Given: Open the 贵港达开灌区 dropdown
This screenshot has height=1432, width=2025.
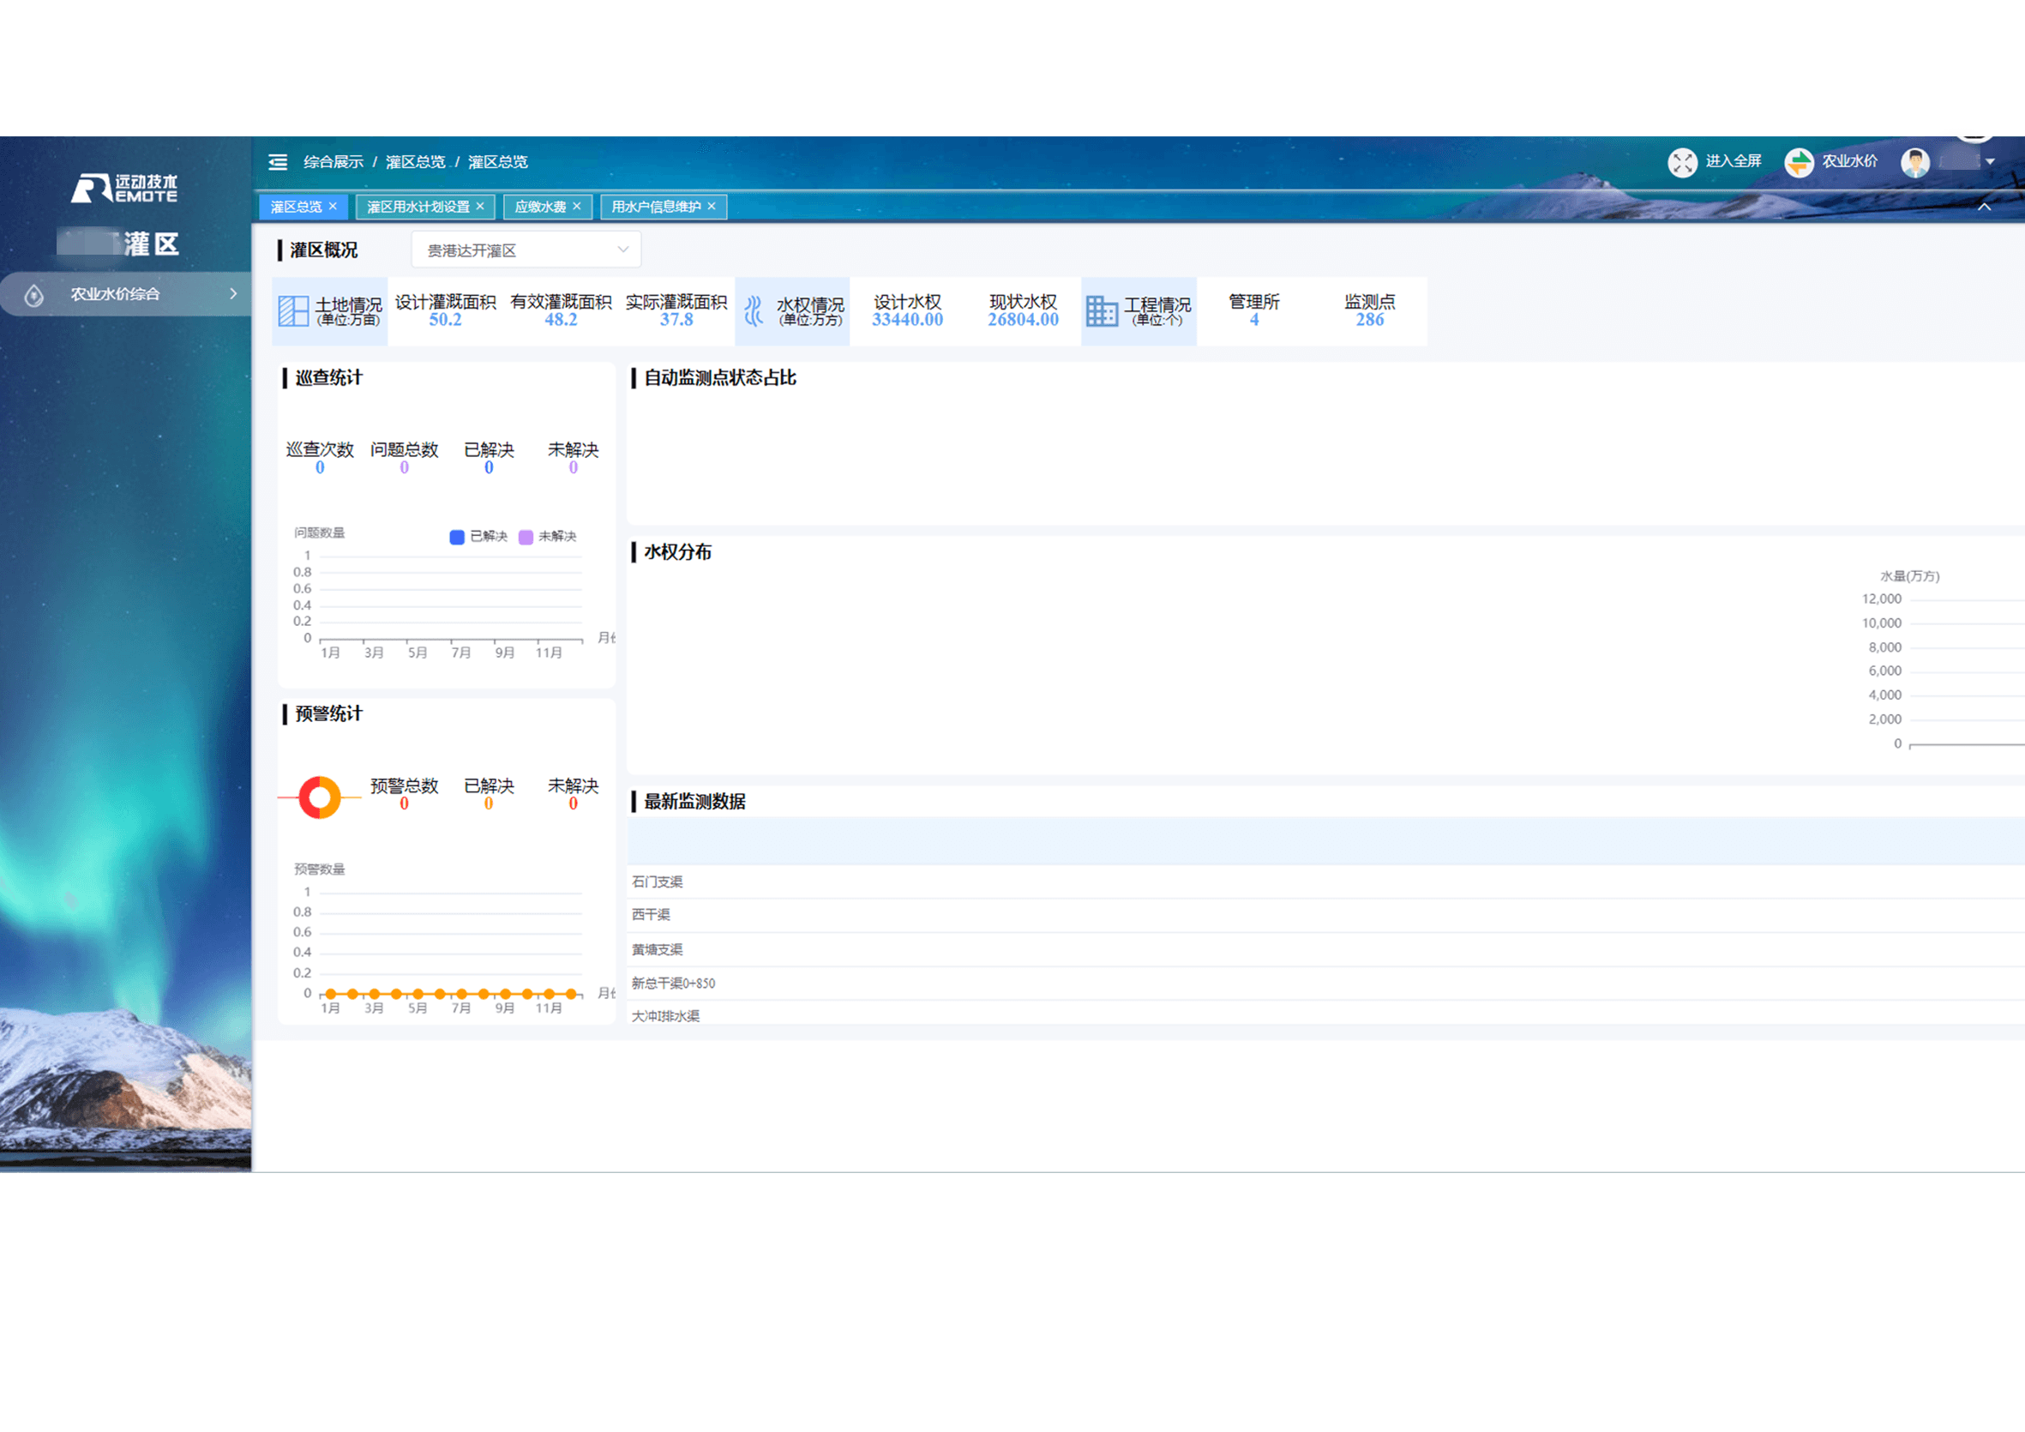Looking at the screenshot, I should tap(526, 250).
